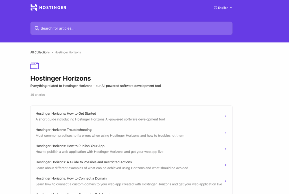The image size is (289, 194).
Task: Click the Hostinger logo icon
Action: coord(33,8)
